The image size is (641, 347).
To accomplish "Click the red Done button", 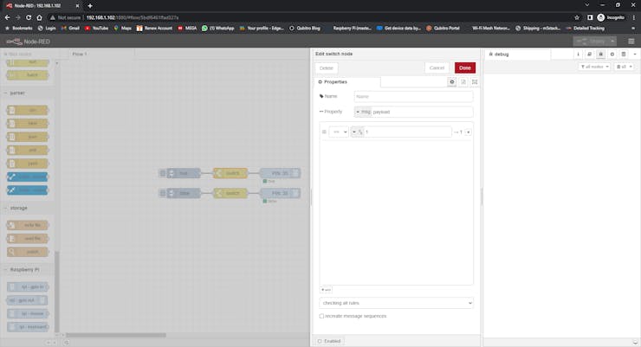I will pyautogui.click(x=465, y=67).
